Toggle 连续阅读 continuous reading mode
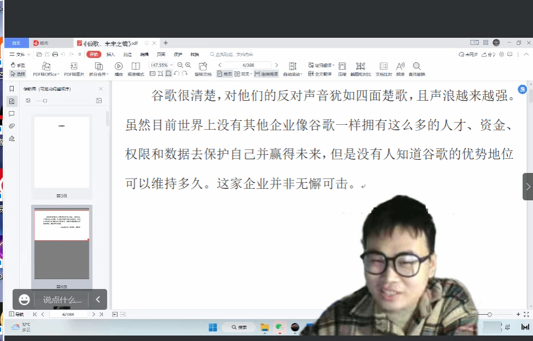The width and height of the screenshot is (533, 341). click(266, 73)
